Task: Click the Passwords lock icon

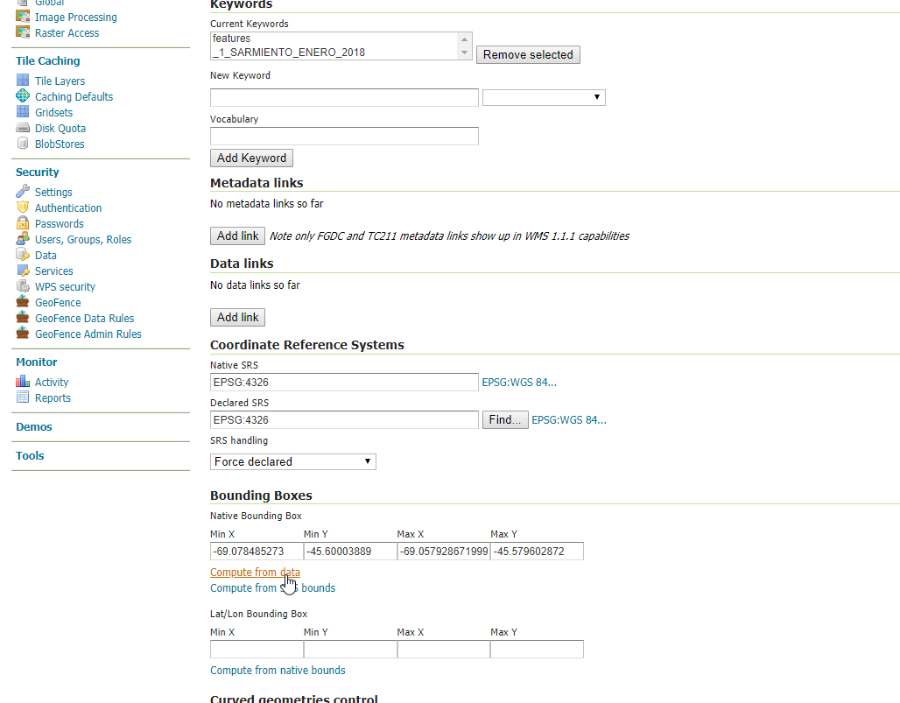Action: point(23,223)
